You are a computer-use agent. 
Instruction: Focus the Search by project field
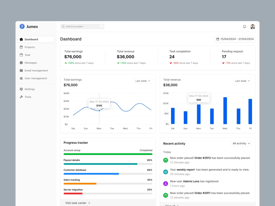82,26
